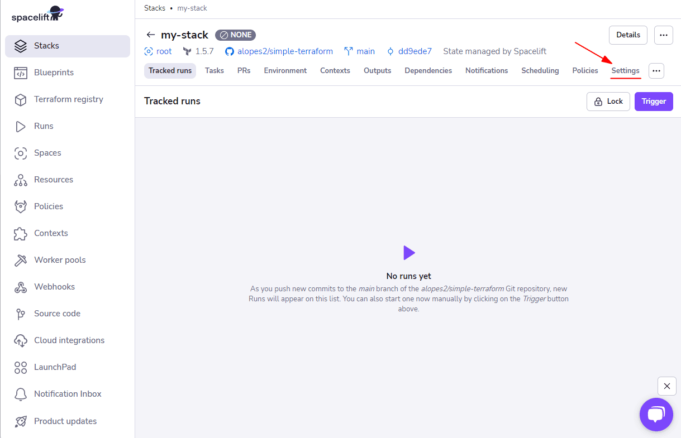
Task: Click the Product updates rocket icon
Action: 21,421
